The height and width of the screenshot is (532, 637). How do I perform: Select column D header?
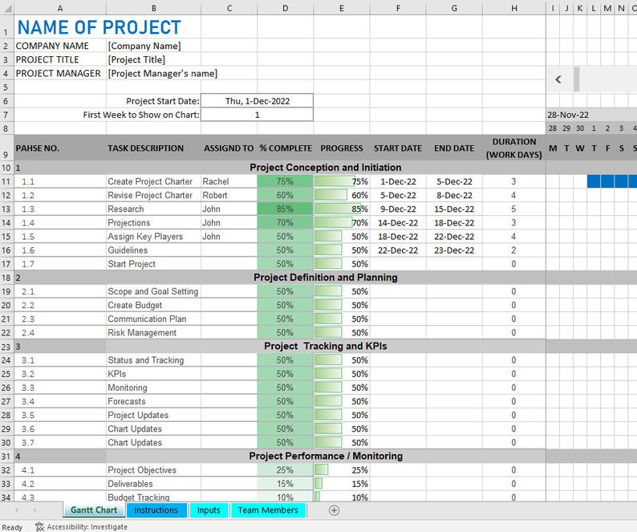tap(285, 8)
